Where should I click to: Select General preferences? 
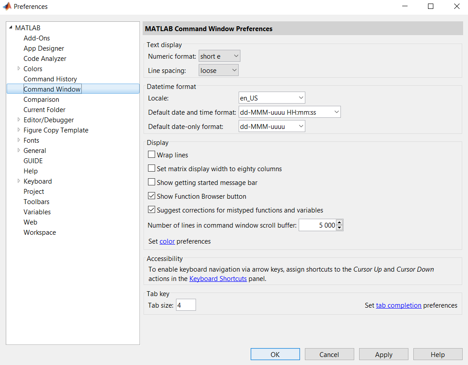(35, 150)
